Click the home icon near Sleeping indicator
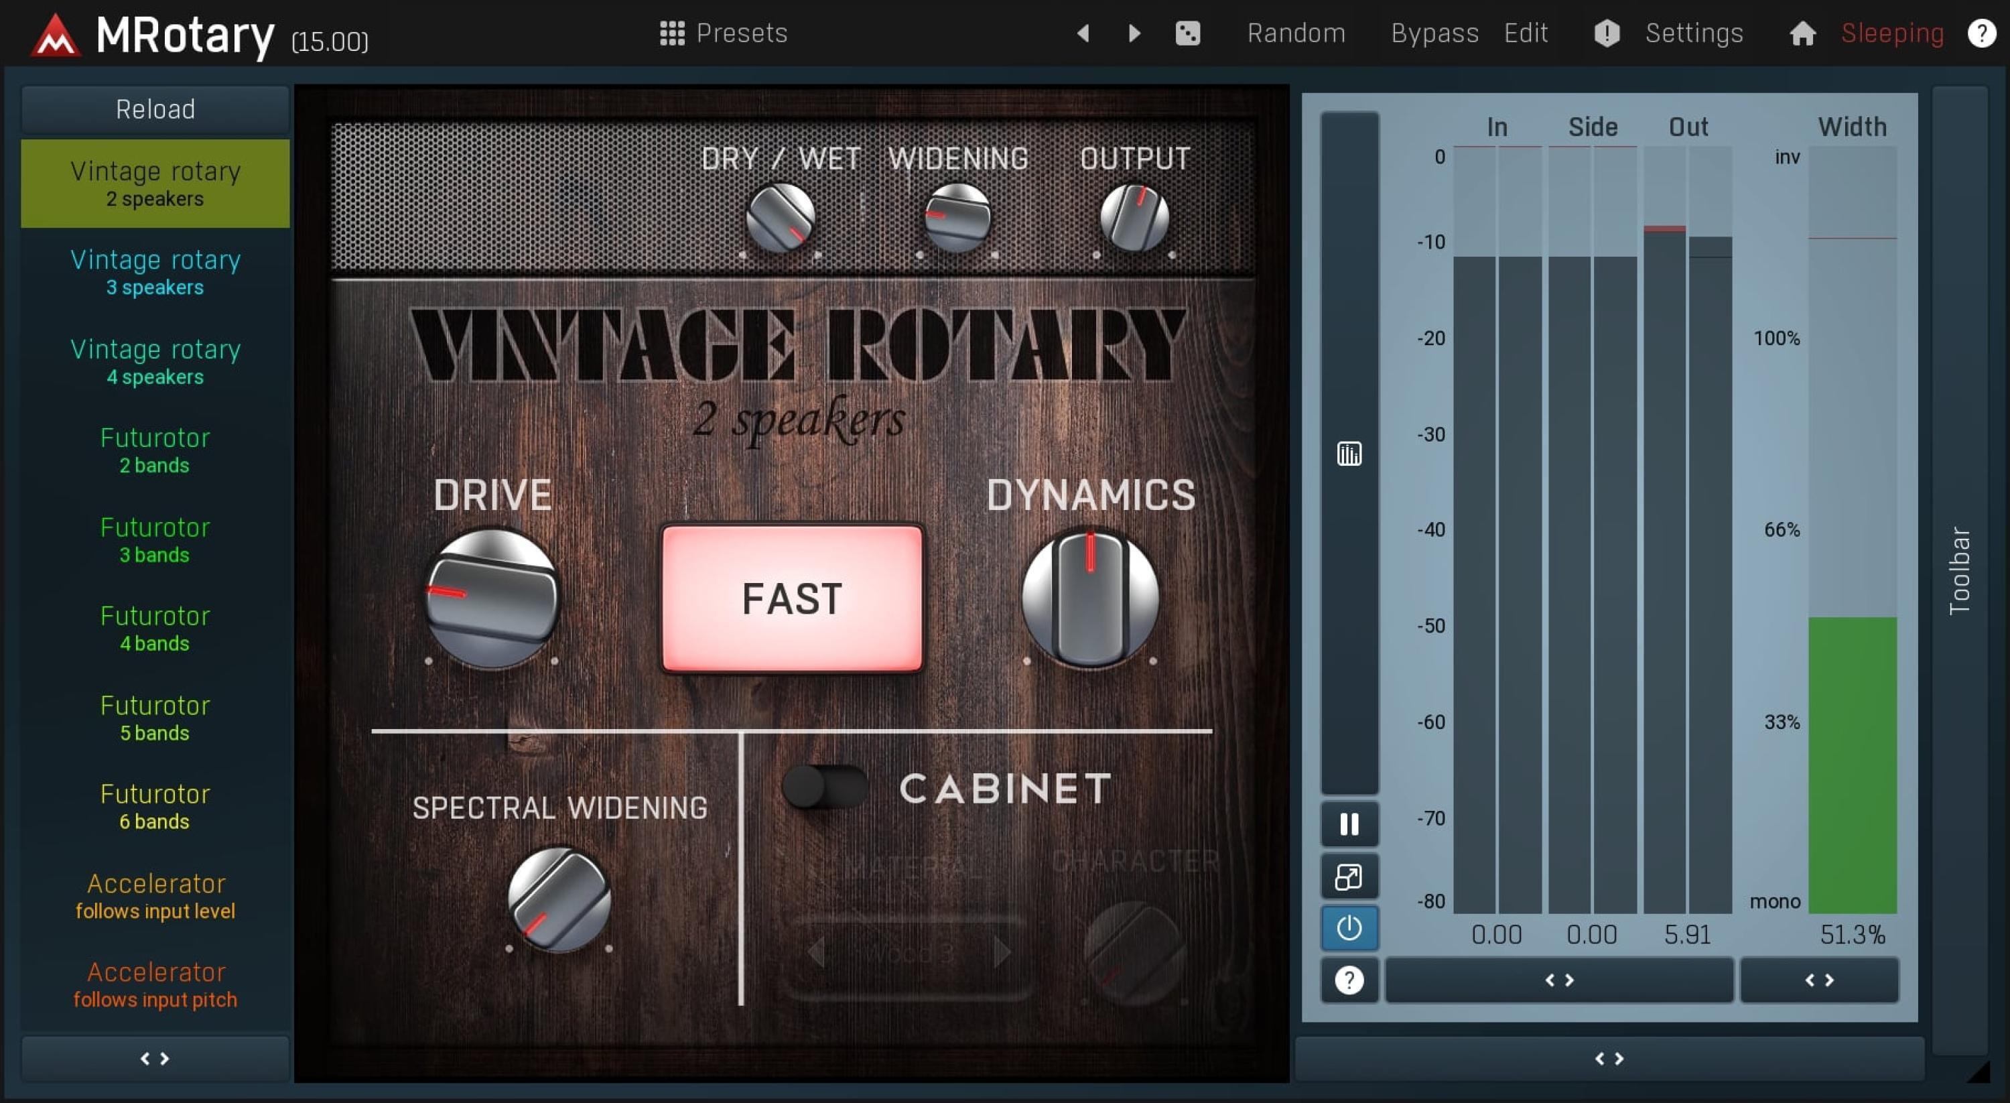The image size is (2010, 1103). coord(1802,33)
